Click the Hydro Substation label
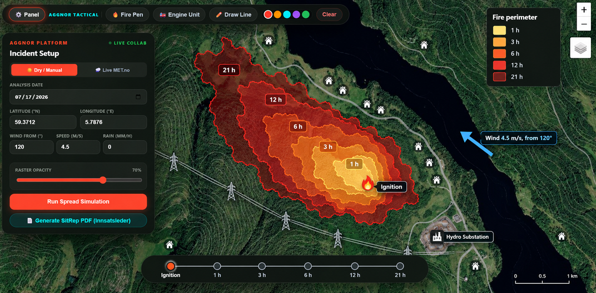 (x=467, y=237)
